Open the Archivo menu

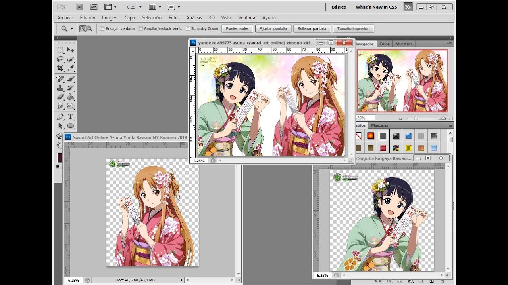coord(65,18)
